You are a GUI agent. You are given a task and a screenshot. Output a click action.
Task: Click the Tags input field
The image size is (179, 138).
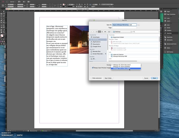124,27
